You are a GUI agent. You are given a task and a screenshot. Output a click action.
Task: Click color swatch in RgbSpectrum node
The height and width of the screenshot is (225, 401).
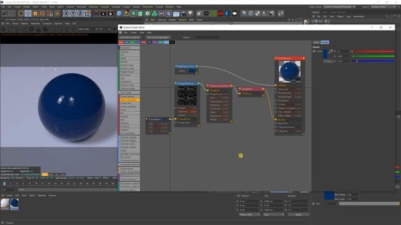(x=192, y=71)
